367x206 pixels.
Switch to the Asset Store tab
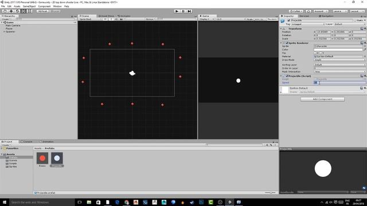(x=106, y=16)
